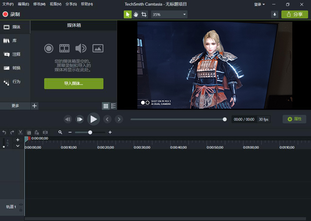
Task: Click the 0:00:30;00 mark on timeline ruler
Action: coord(142,148)
